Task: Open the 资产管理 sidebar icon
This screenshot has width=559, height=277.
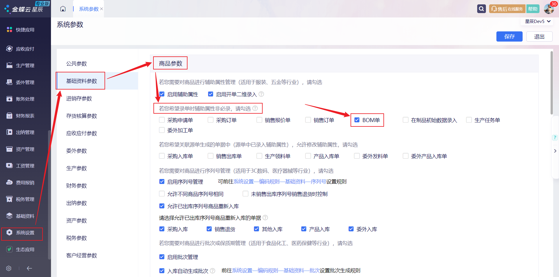Action: [x=9, y=149]
